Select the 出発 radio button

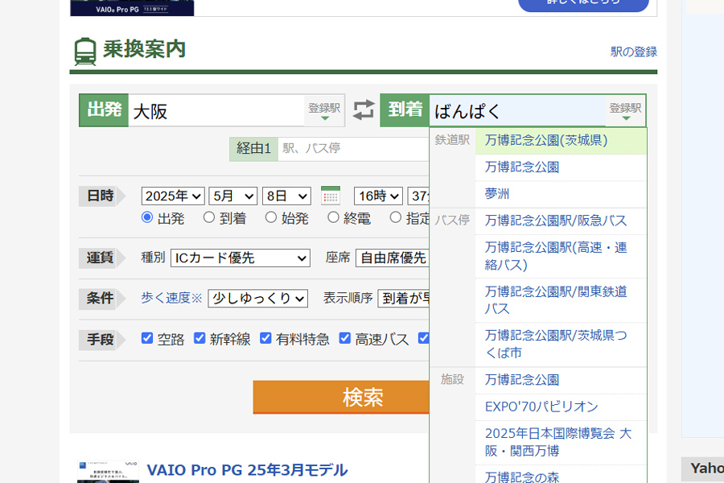147,217
